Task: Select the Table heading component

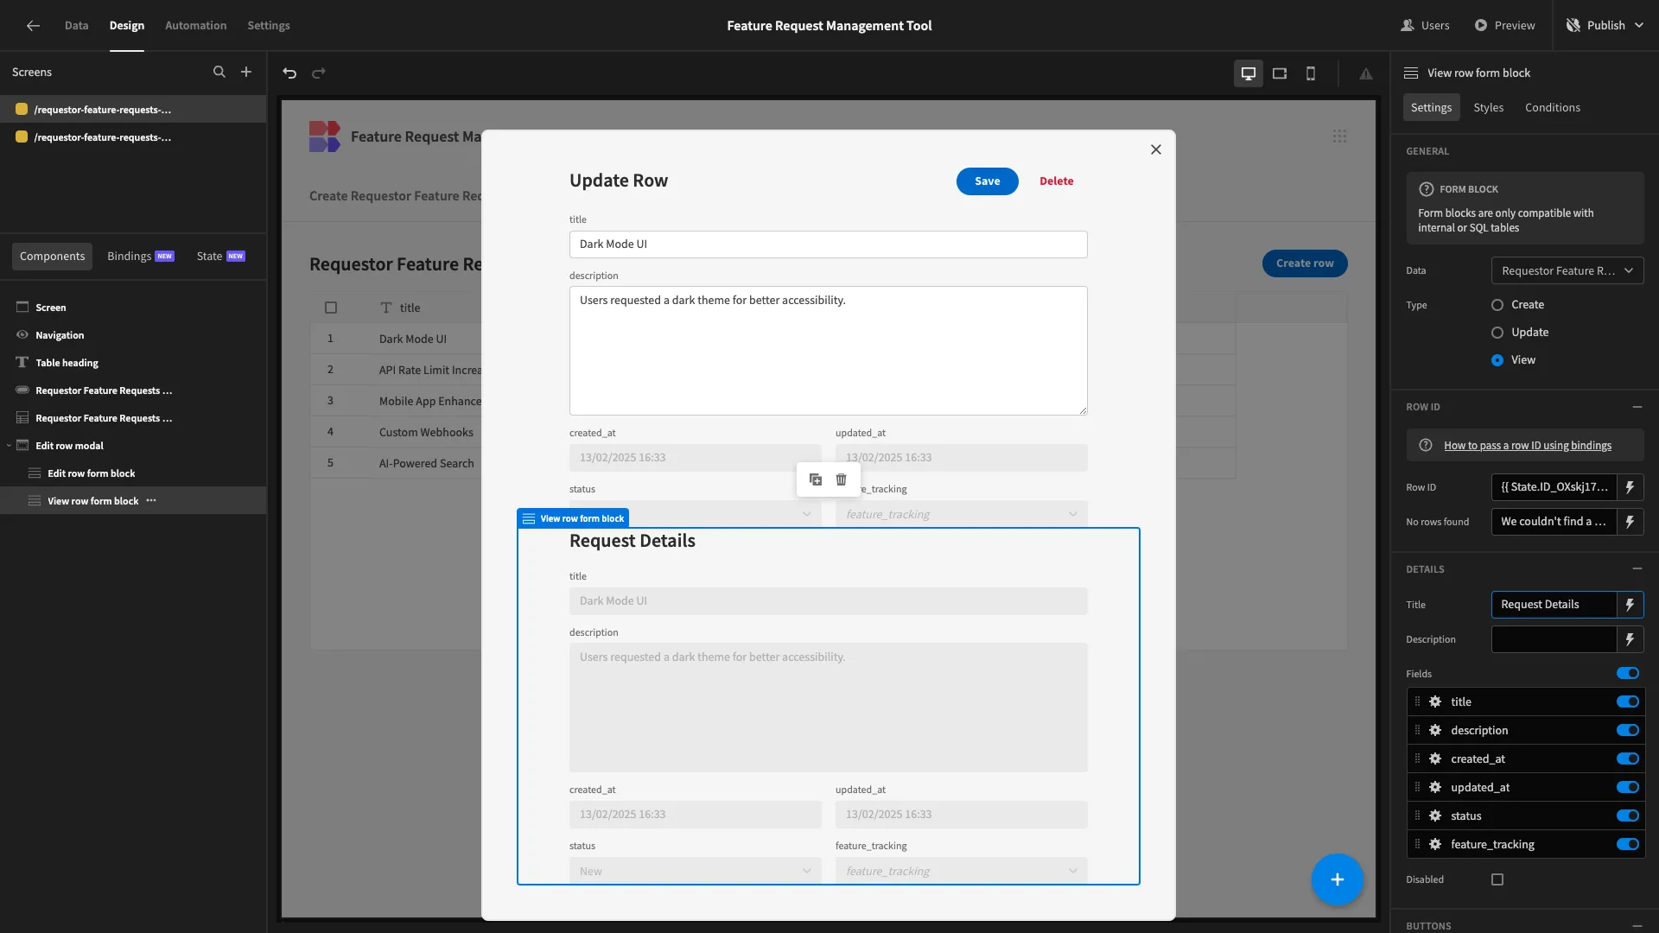Action: pos(67,363)
